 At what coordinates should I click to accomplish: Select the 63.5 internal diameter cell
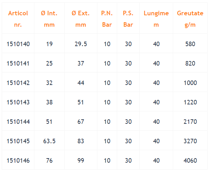click(x=49, y=141)
